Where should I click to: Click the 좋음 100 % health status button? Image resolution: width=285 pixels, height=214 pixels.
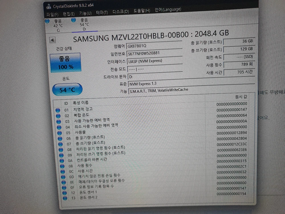(66, 62)
